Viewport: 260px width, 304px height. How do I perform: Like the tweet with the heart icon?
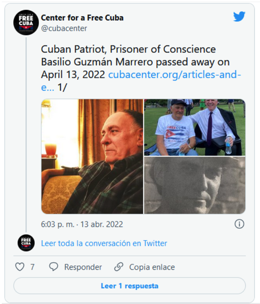click(20, 267)
